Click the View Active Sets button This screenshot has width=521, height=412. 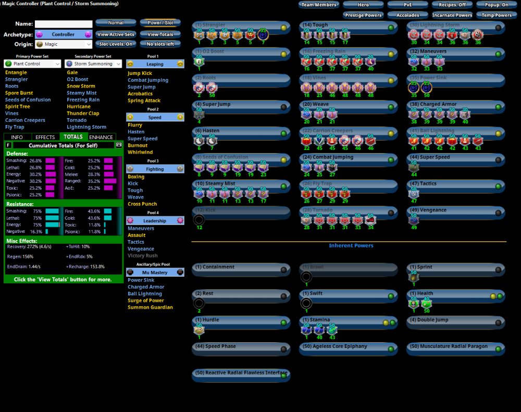[x=116, y=34]
